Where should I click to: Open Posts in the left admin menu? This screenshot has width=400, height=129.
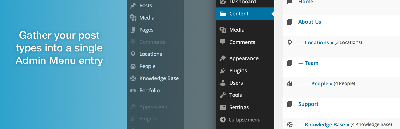[x=146, y=5]
